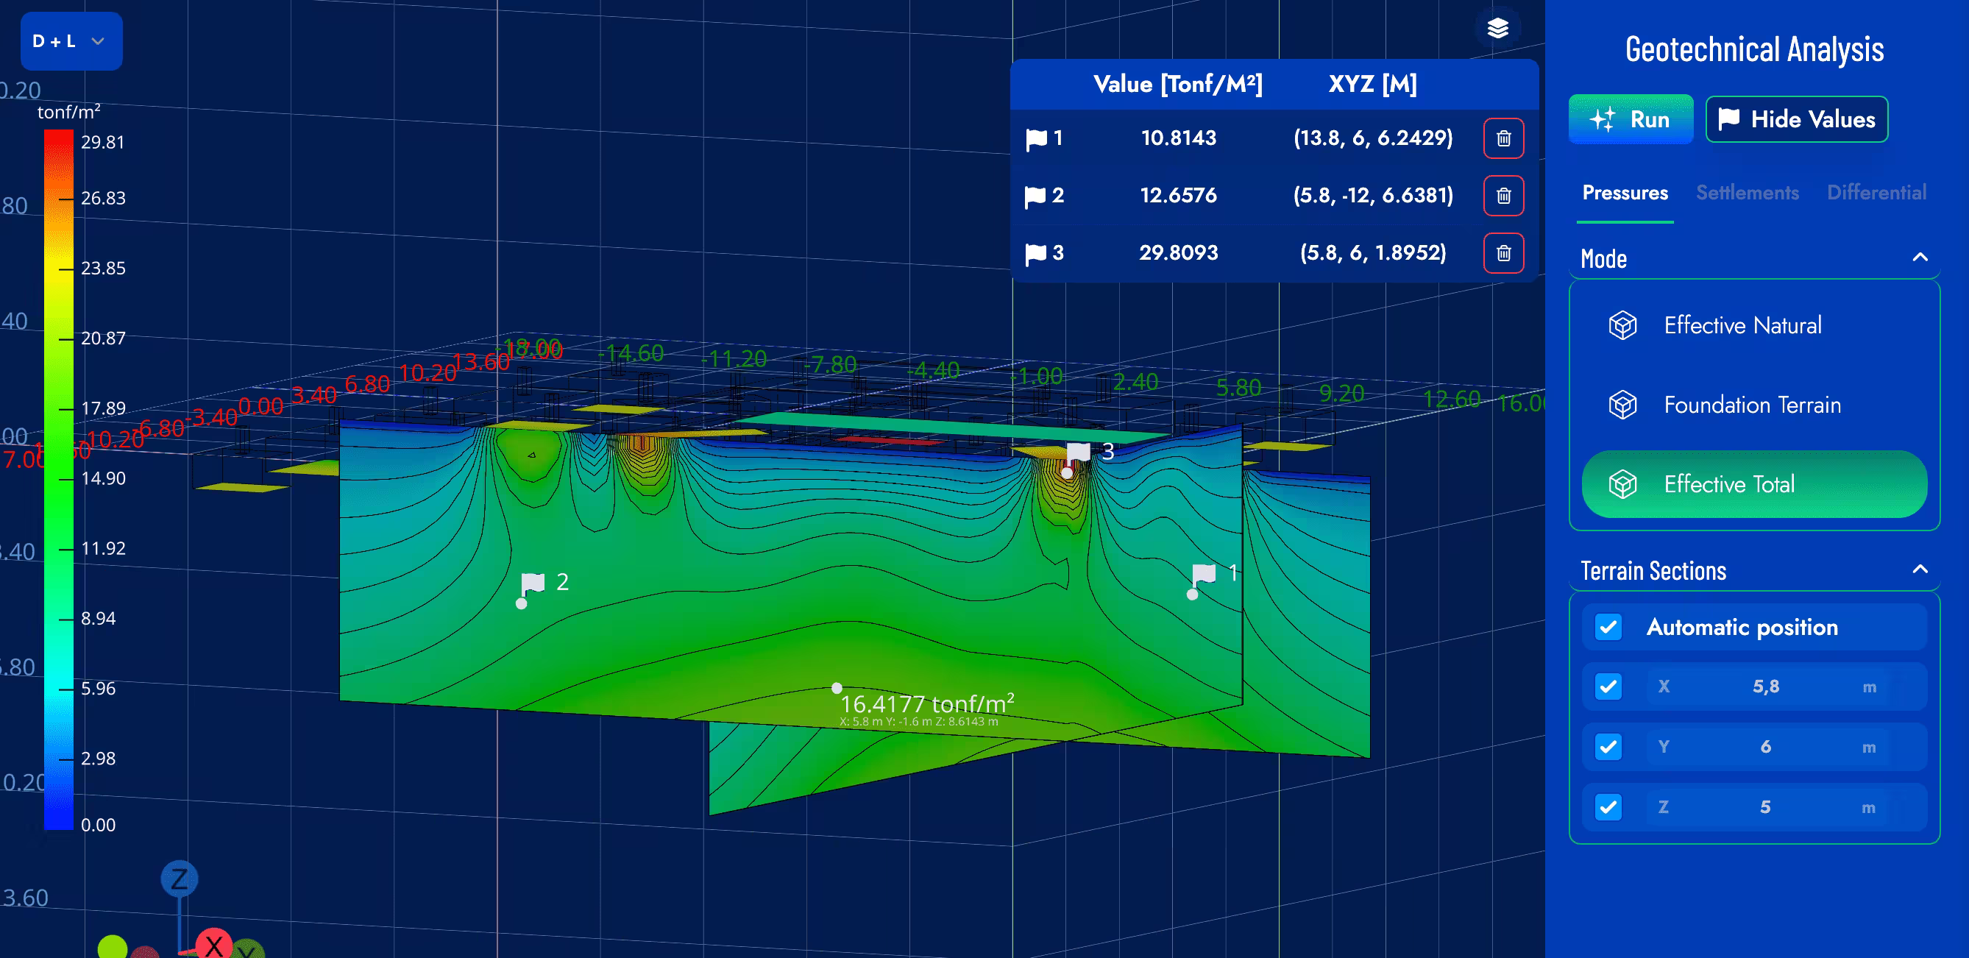
Task: Open the layers icon above the viewport
Action: point(1497,28)
